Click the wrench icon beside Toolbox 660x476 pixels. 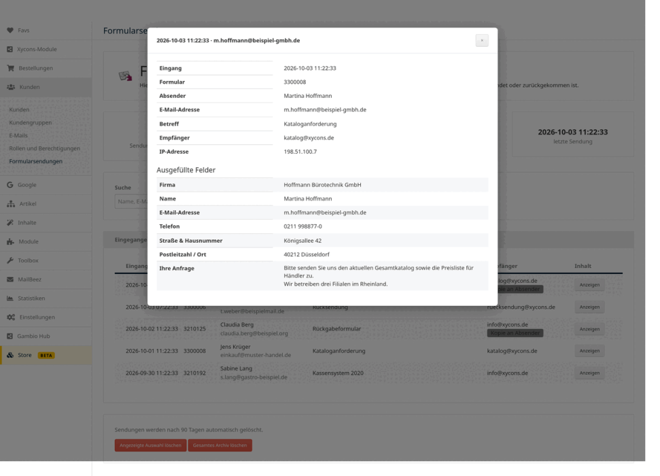pos(10,260)
